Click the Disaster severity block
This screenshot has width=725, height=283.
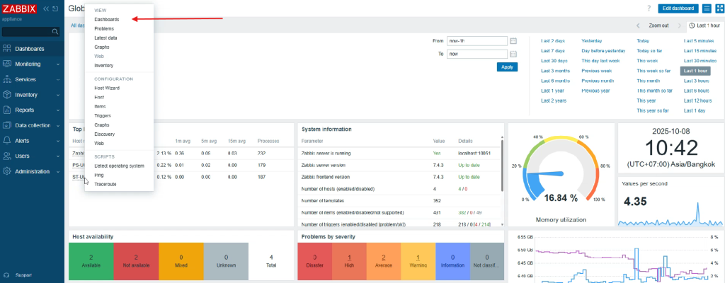(314, 262)
